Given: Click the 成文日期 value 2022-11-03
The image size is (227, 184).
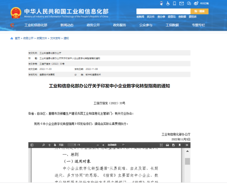Looking at the screenshot, I should click(45, 69).
